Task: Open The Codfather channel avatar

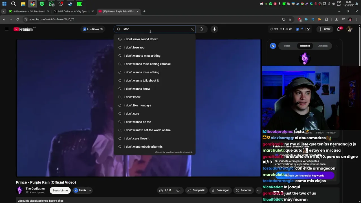Action: point(19,190)
